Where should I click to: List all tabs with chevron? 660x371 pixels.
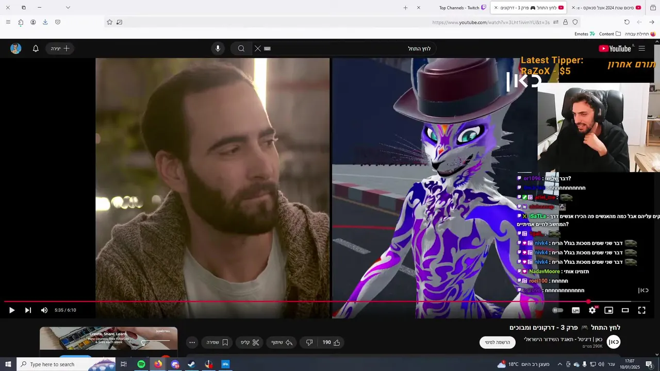[68, 8]
